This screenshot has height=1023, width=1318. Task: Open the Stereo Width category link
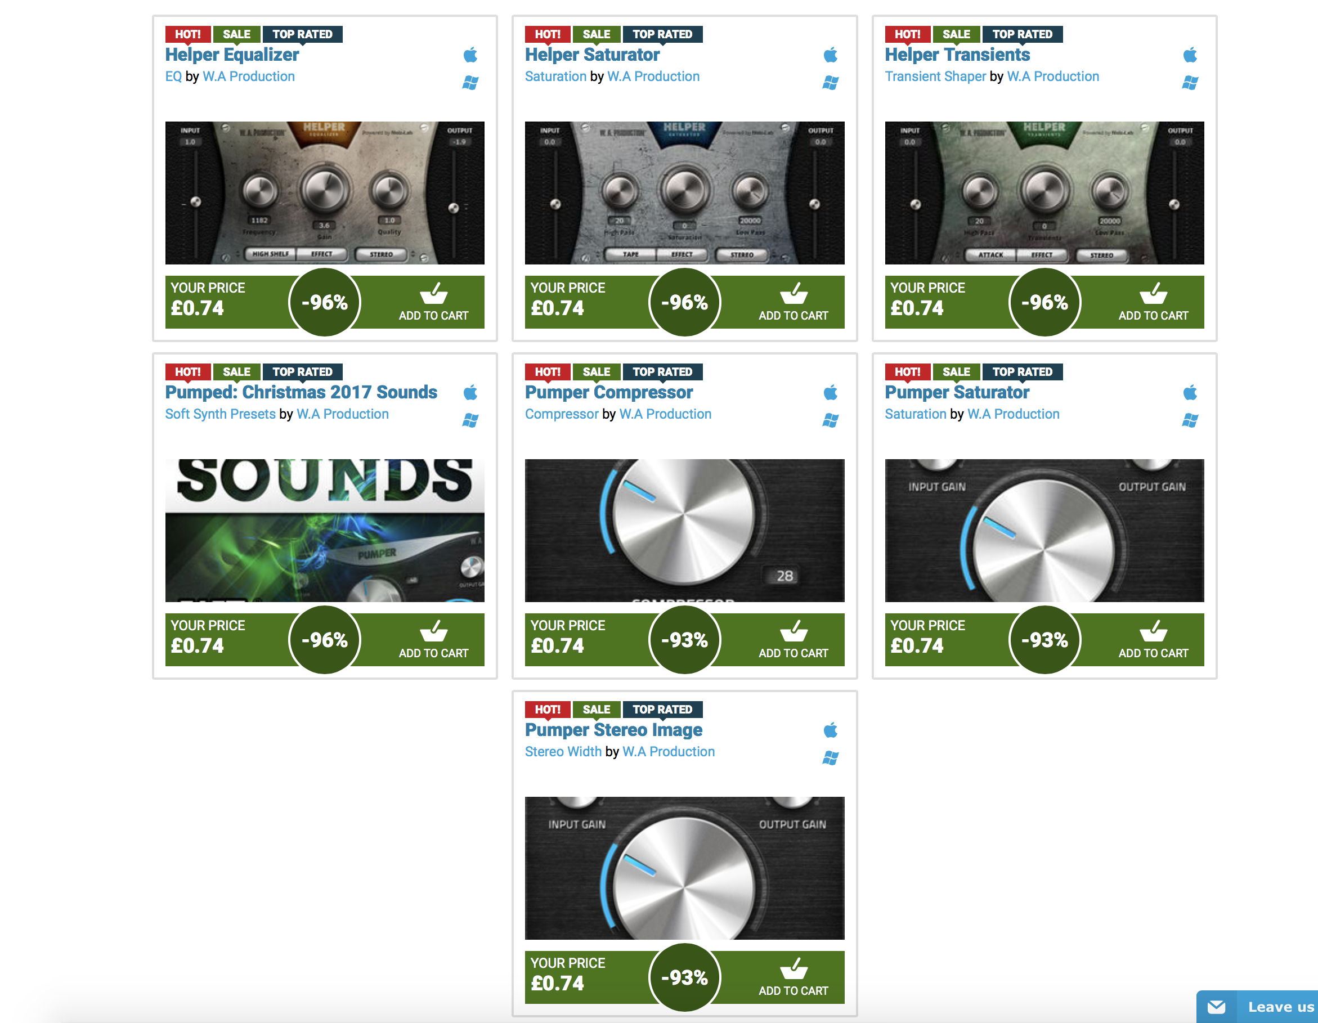563,751
